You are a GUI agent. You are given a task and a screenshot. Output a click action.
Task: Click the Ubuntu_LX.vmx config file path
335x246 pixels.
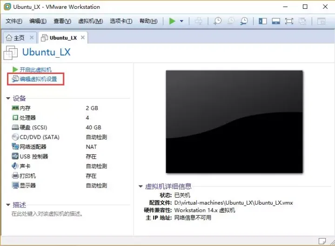234,203
